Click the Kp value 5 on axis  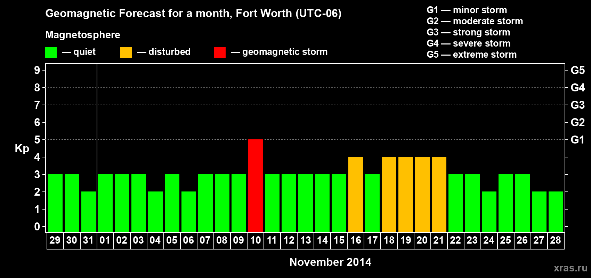[x=37, y=140]
